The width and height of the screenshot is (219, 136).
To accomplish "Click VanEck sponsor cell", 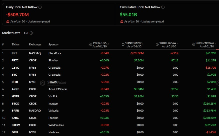I will pyautogui.click(x=53, y=96).
